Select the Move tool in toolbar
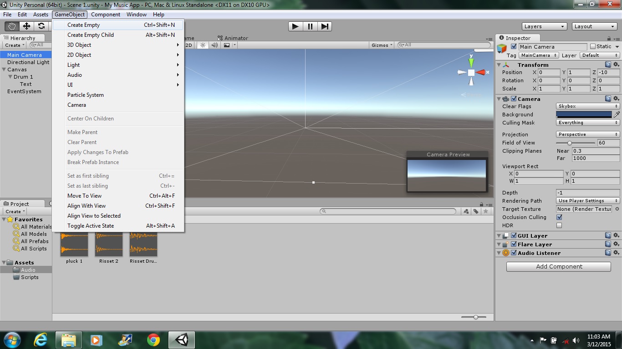This screenshot has height=349, width=622. [x=26, y=26]
